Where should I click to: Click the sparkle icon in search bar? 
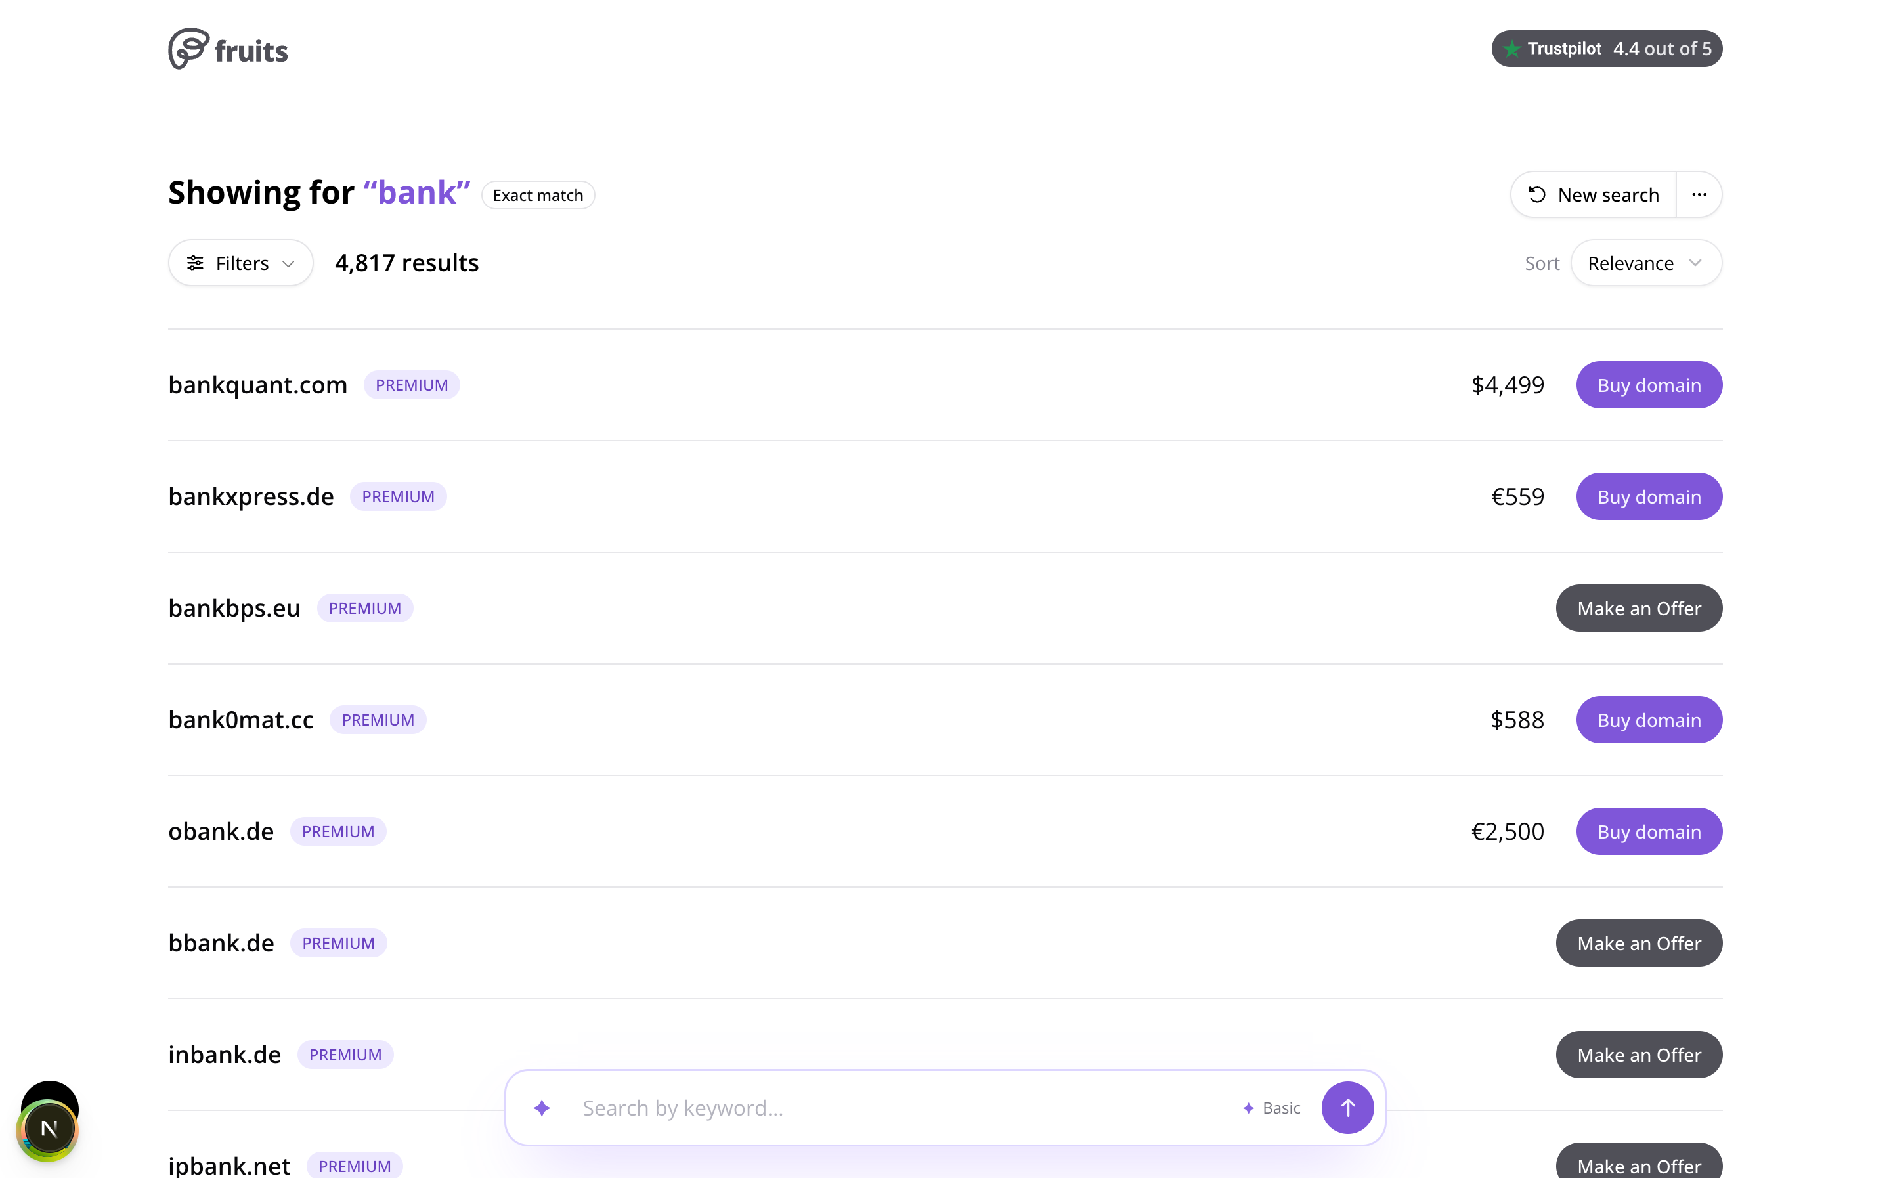[542, 1107]
